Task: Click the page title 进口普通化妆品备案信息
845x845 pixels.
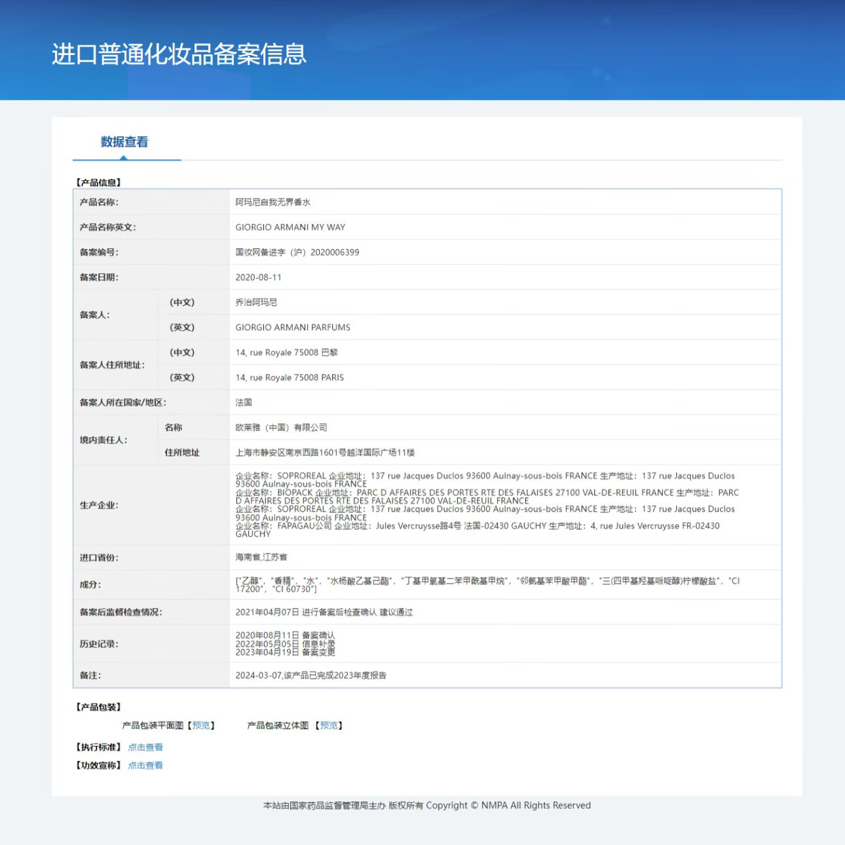Action: point(179,54)
